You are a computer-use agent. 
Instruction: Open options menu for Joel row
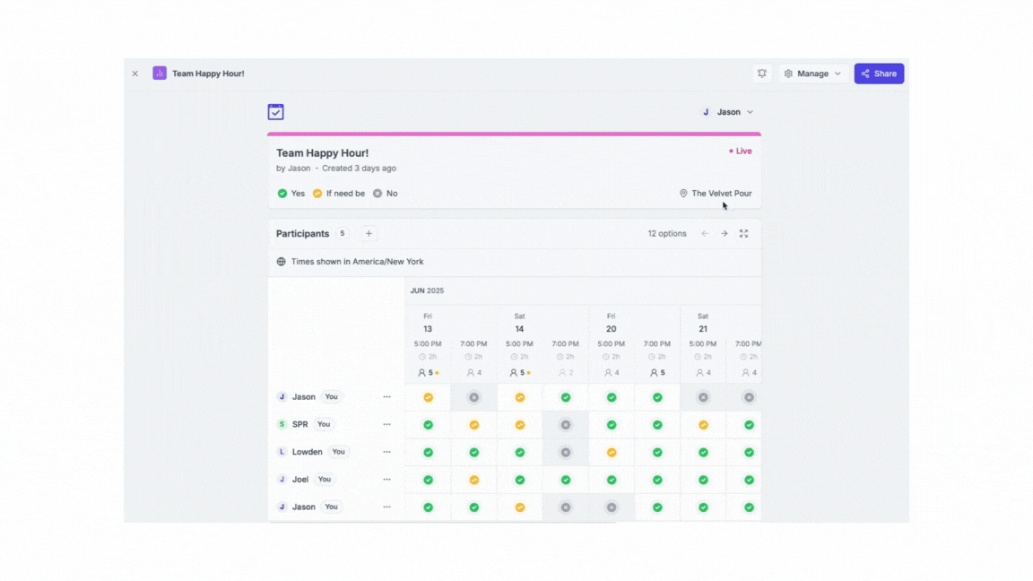click(386, 480)
